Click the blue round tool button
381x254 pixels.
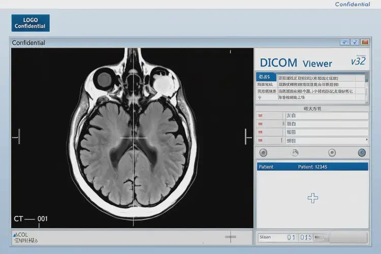[362, 152]
